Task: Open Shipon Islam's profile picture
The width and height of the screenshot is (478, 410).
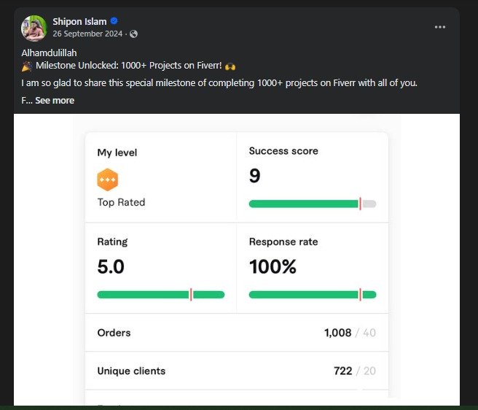Action: click(34, 28)
